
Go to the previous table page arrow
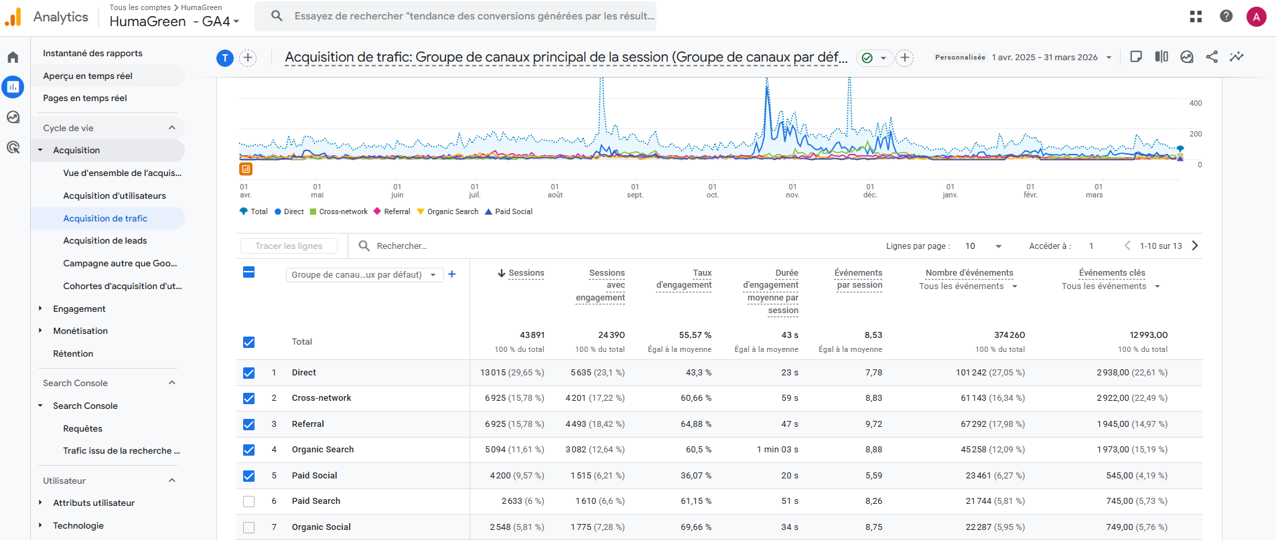(1127, 246)
